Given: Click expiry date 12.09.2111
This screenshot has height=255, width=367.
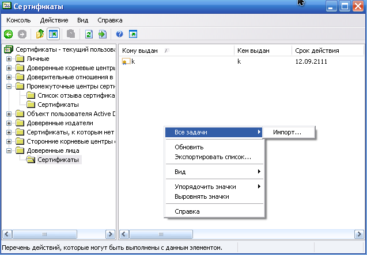Looking at the screenshot, I should (x=311, y=61).
